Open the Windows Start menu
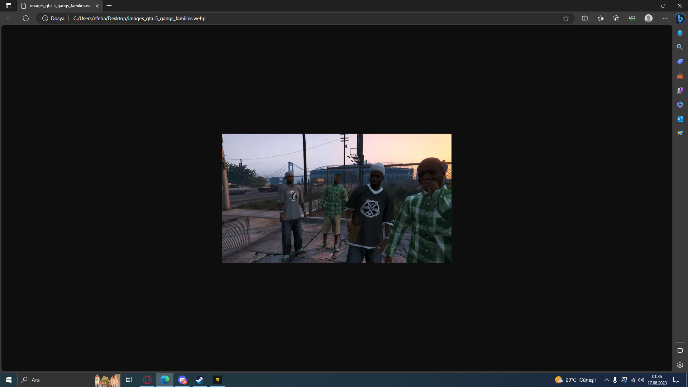 point(9,380)
